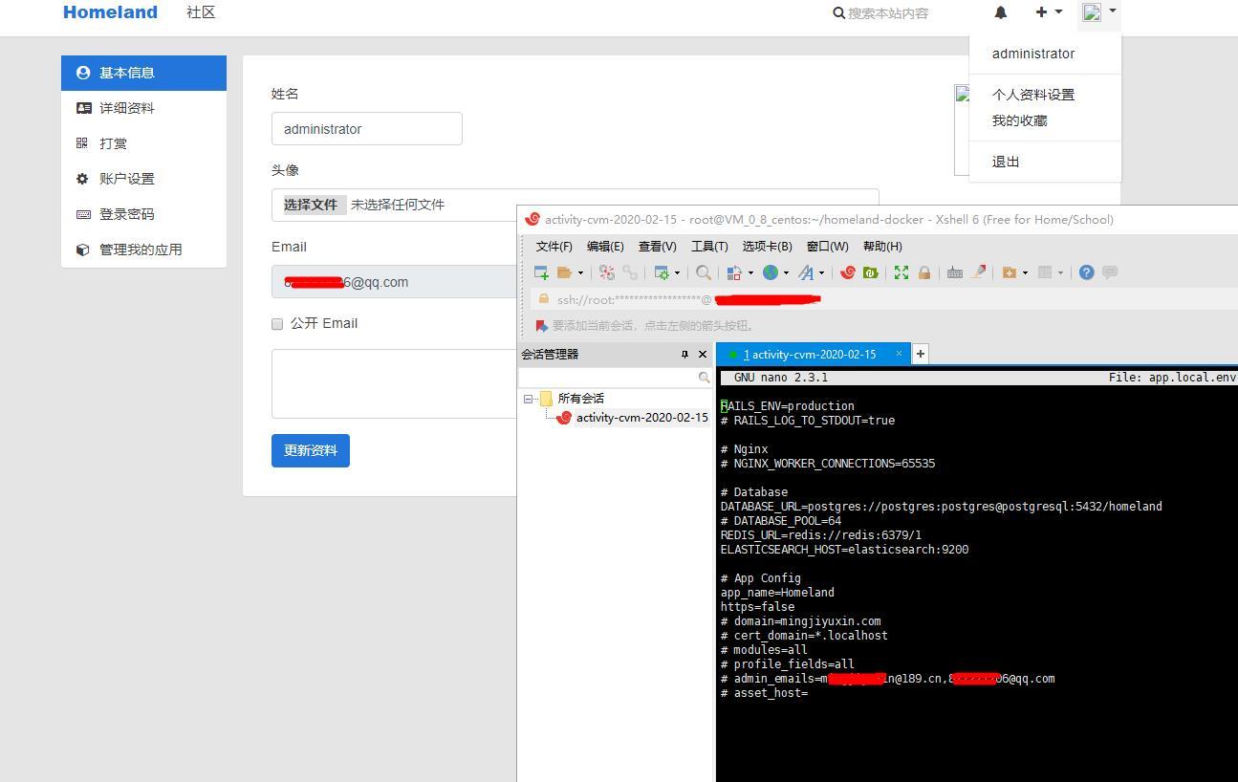Select administrator in the user menu

(1033, 54)
